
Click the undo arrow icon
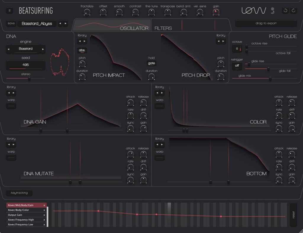point(285,10)
